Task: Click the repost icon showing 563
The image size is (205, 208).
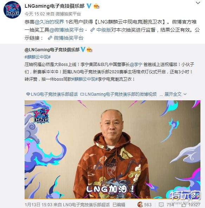Action: [x=140, y=205]
